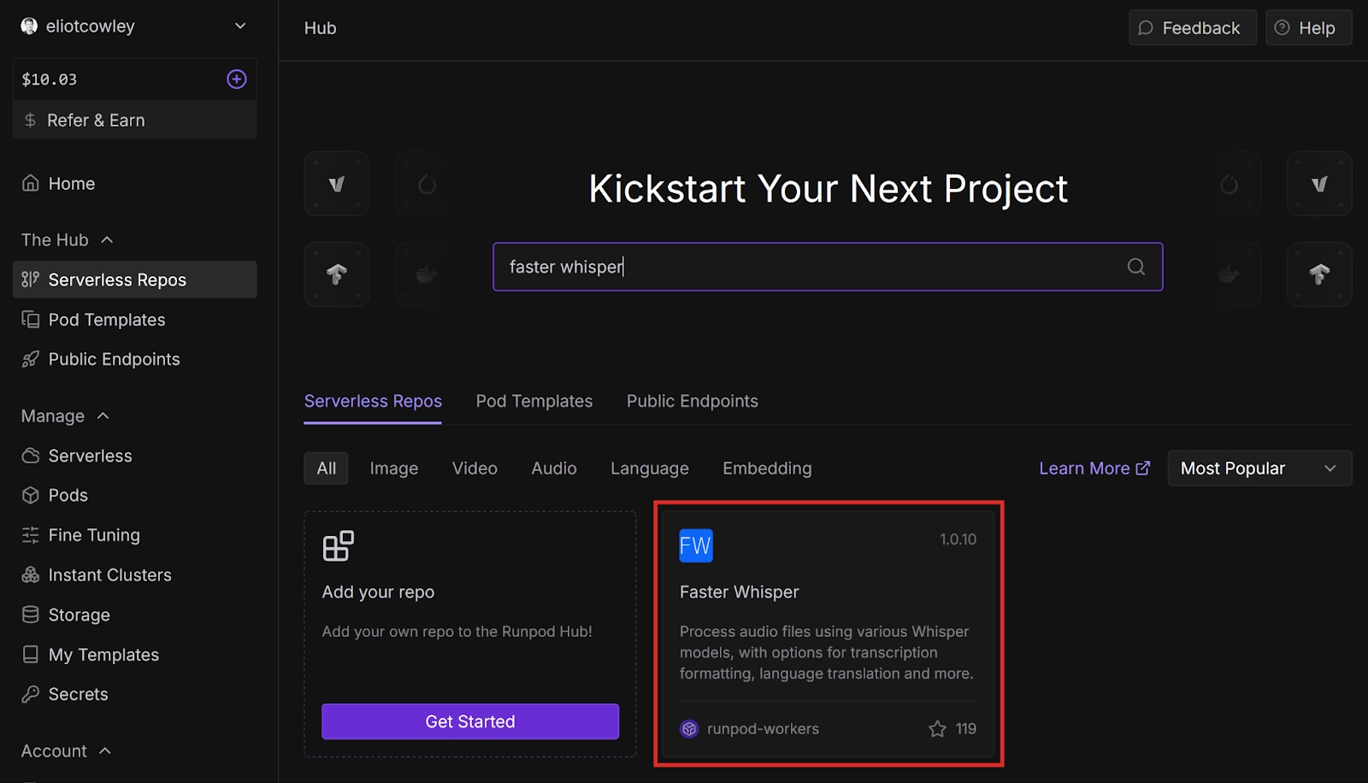Image resolution: width=1368 pixels, height=783 pixels.
Task: Open Instant Clusters in the sidebar
Action: point(134,574)
